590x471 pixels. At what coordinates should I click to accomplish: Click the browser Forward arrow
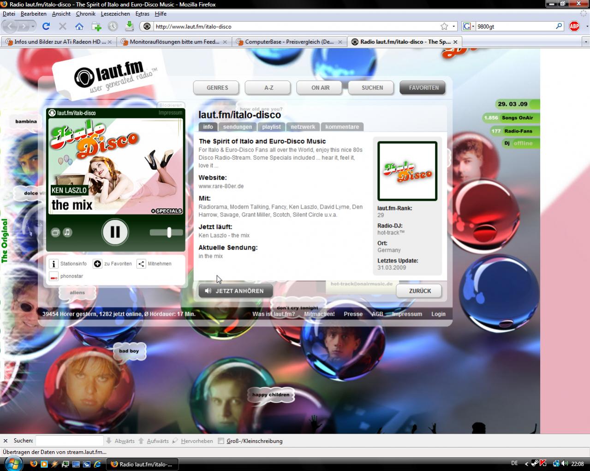pyautogui.click(x=24, y=26)
